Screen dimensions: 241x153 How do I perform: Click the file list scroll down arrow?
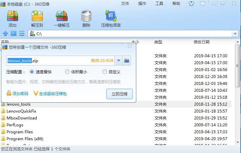pos(238,142)
